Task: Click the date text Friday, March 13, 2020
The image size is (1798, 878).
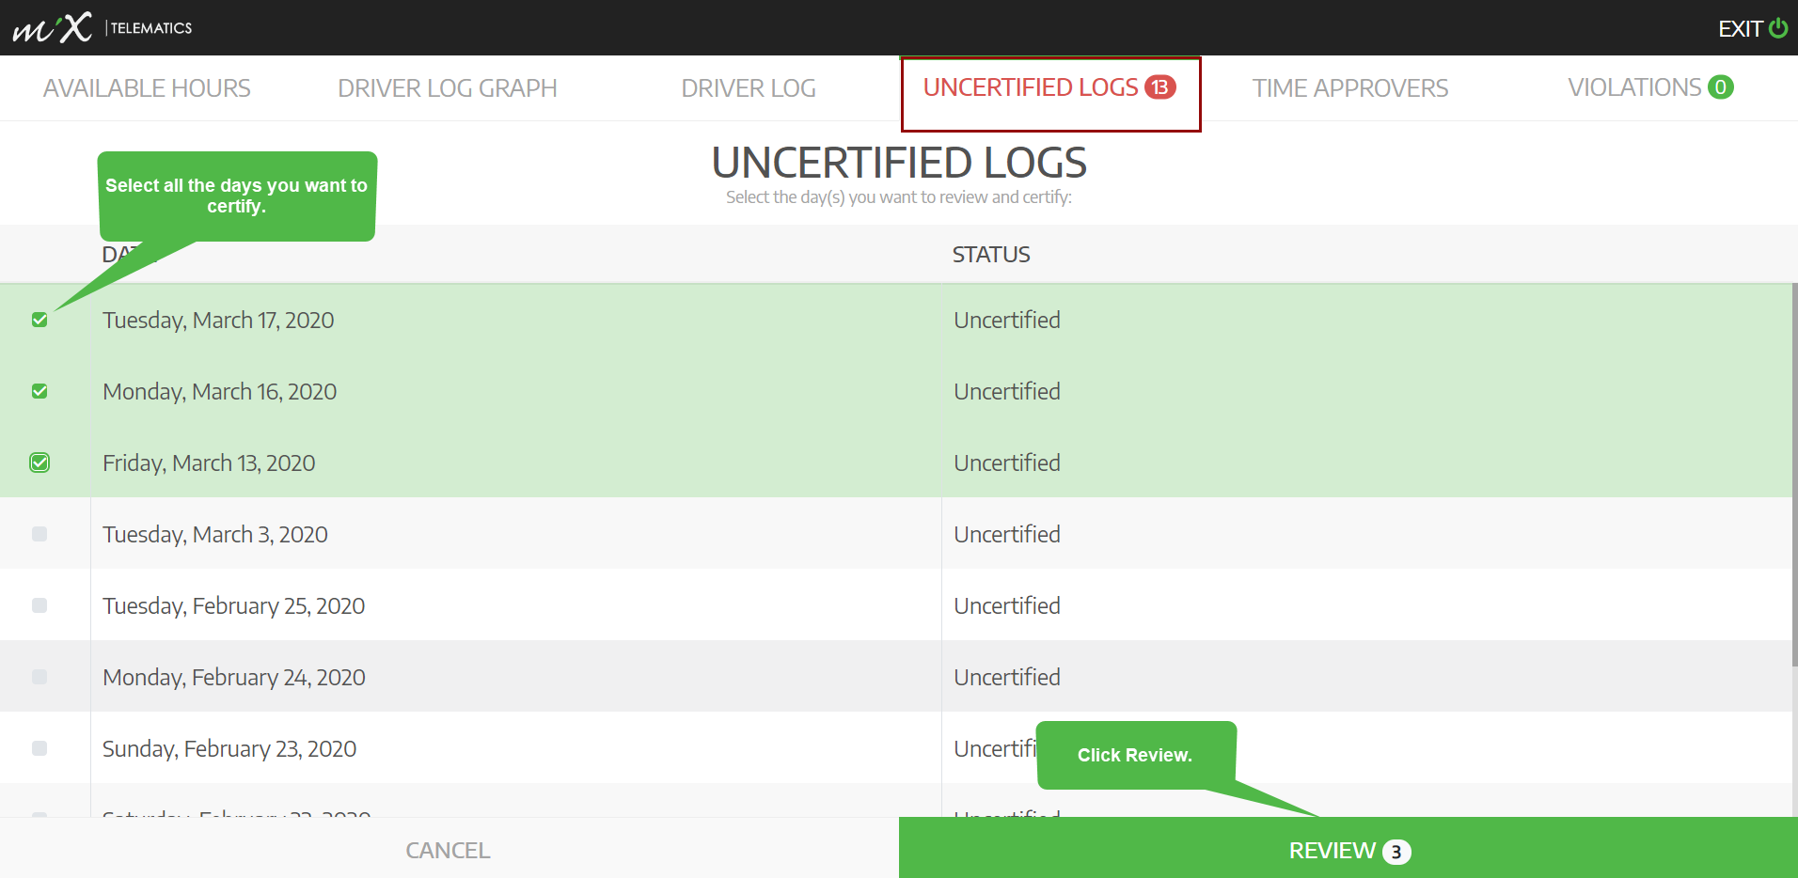Action: pos(209,463)
